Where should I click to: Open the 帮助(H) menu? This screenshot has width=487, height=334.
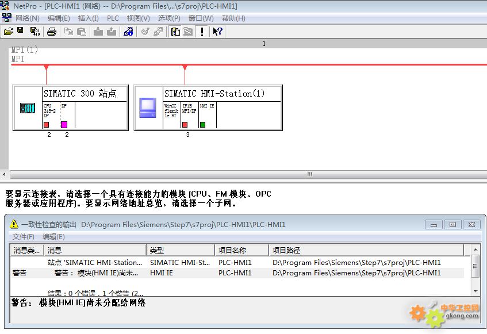(233, 18)
